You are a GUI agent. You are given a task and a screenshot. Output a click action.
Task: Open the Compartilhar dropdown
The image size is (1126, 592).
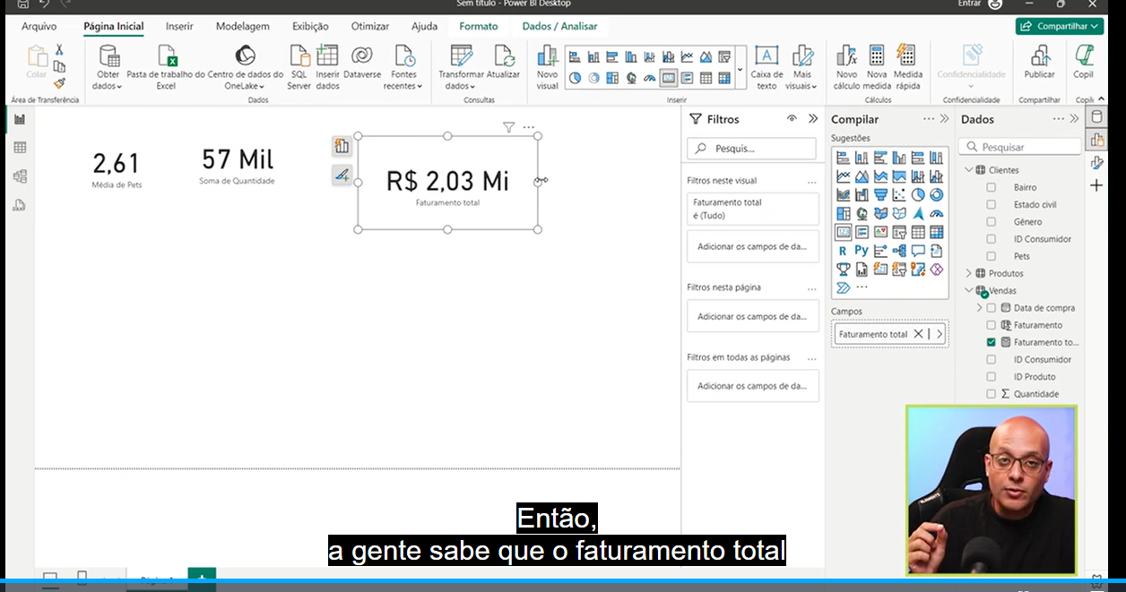(1060, 26)
